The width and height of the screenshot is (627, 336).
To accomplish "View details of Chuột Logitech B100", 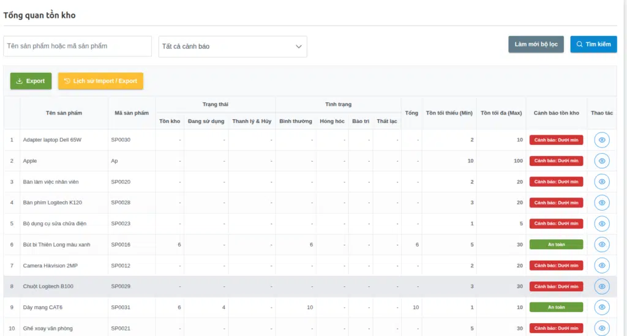I will (601, 286).
